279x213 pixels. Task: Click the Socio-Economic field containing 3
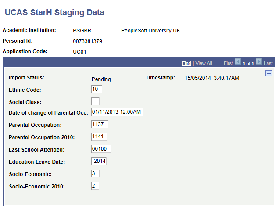(95, 173)
